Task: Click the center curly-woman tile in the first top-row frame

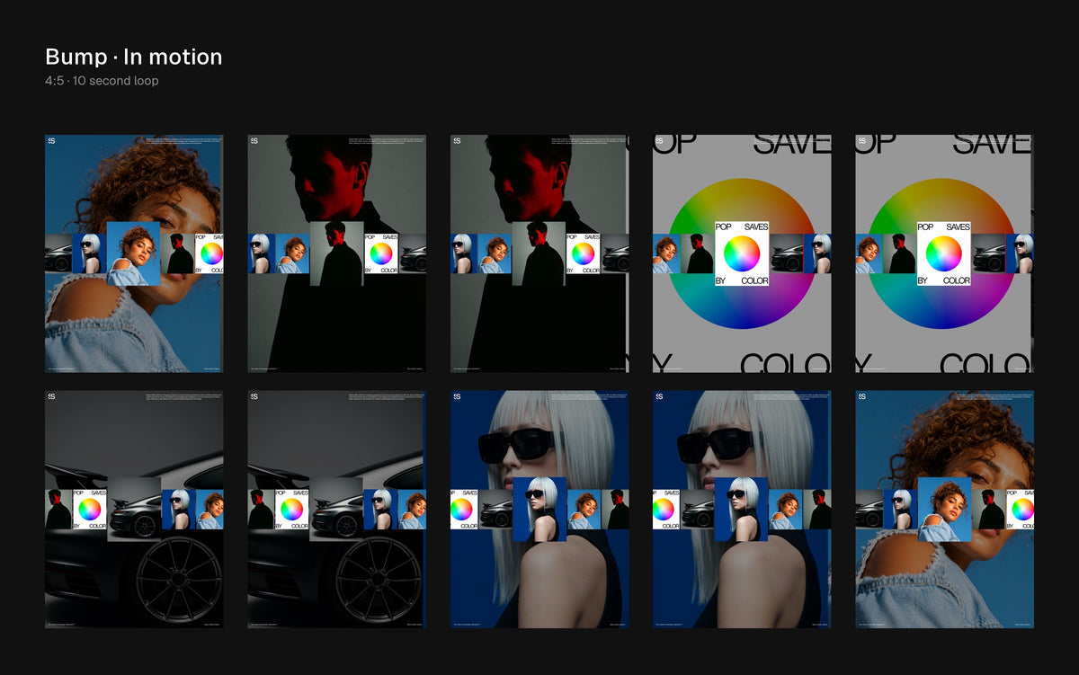Action: tap(133, 253)
